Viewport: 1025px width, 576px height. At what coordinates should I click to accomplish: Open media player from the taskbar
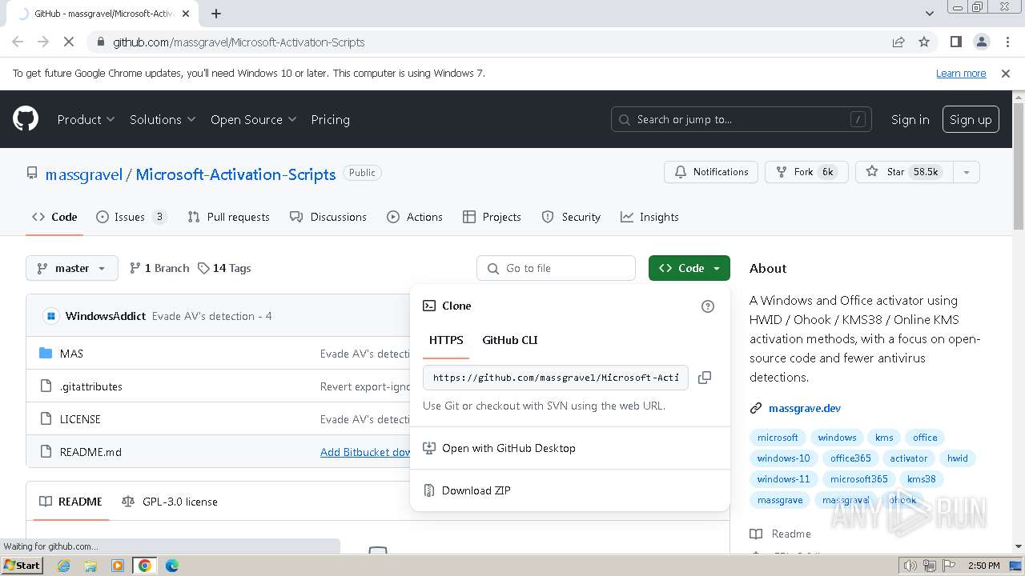tap(118, 566)
